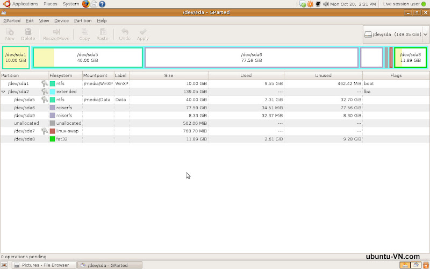
Task: Click the green fat32 color swatch
Action: click(x=52, y=139)
